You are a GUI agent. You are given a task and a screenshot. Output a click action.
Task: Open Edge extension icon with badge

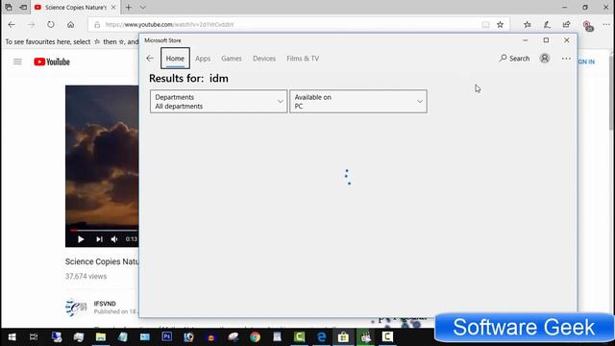click(587, 26)
